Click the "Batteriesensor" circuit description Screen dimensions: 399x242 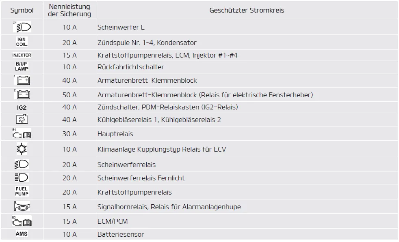[x=121, y=234]
